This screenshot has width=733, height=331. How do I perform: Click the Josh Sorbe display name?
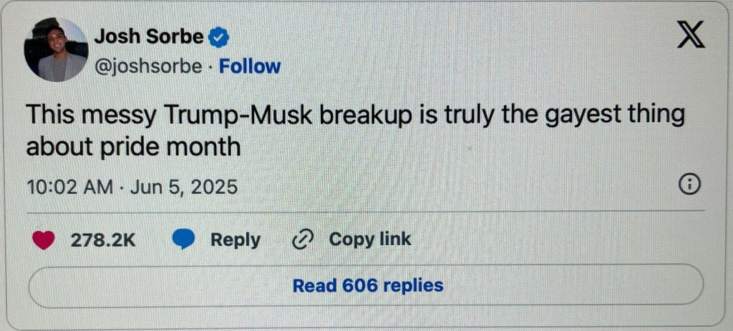click(x=149, y=36)
